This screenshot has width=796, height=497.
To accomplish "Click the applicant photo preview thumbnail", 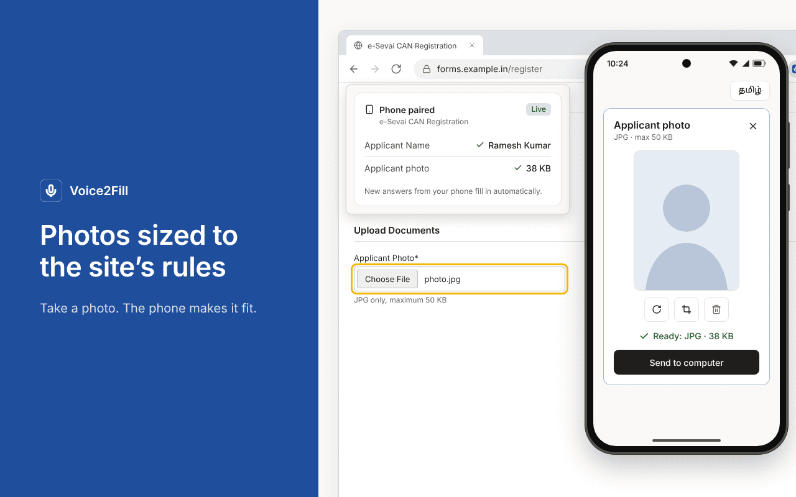I will point(687,221).
